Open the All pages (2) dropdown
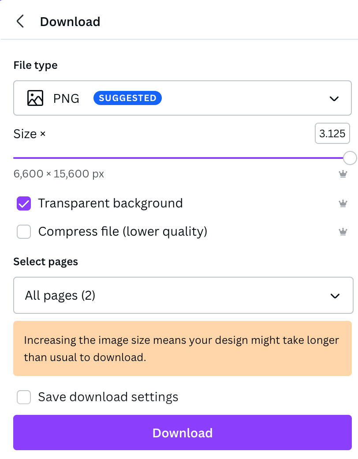This screenshot has height=459, width=358. point(183,295)
